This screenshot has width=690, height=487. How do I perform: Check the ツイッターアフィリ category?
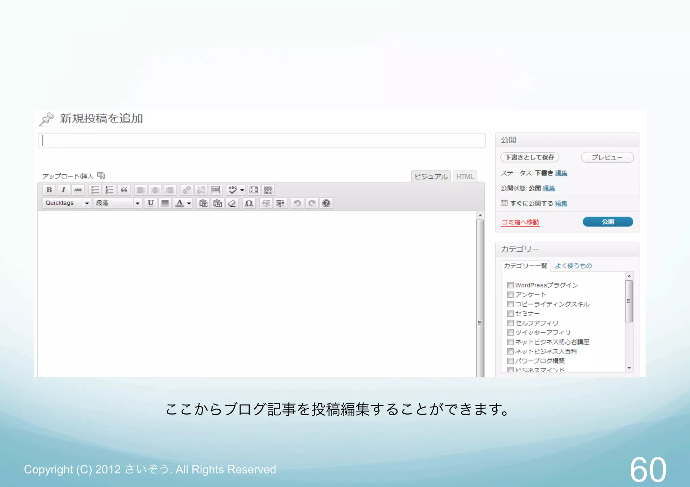[510, 332]
